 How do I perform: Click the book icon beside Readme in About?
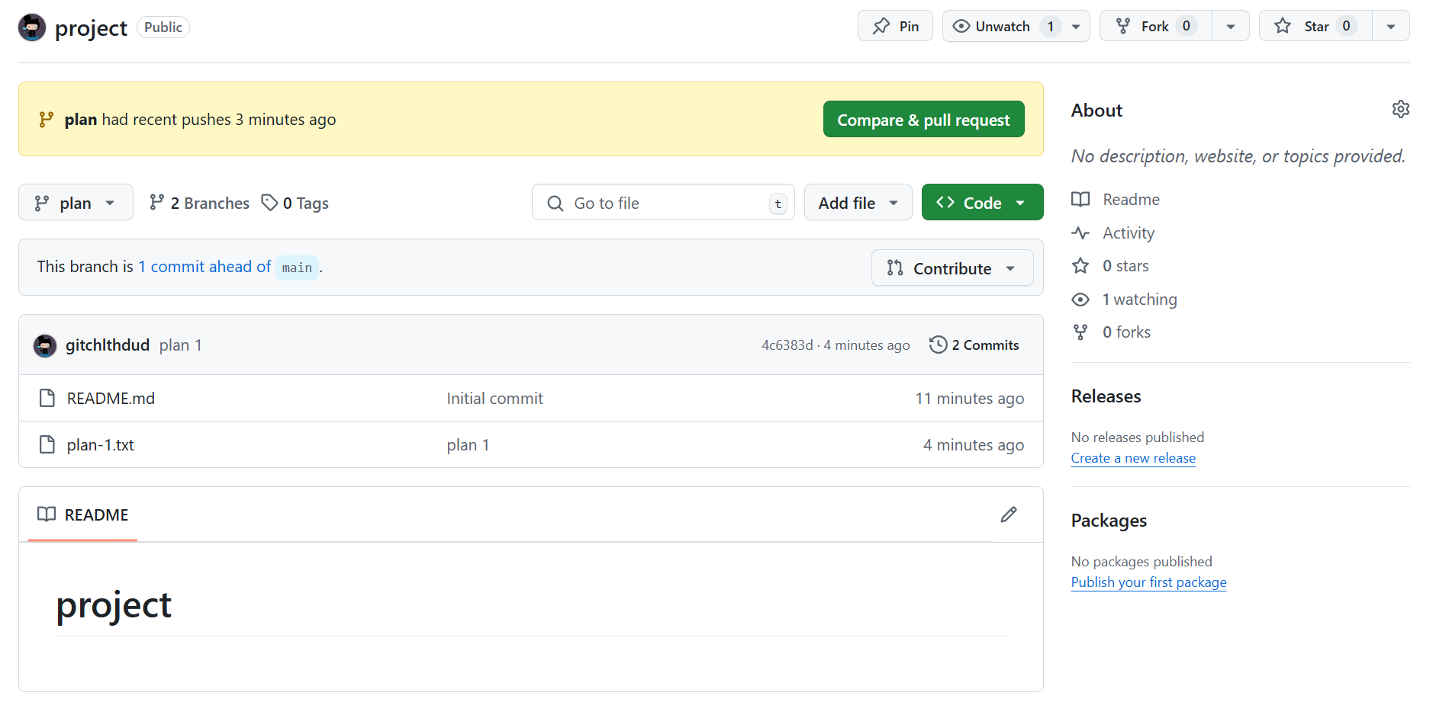point(1080,200)
